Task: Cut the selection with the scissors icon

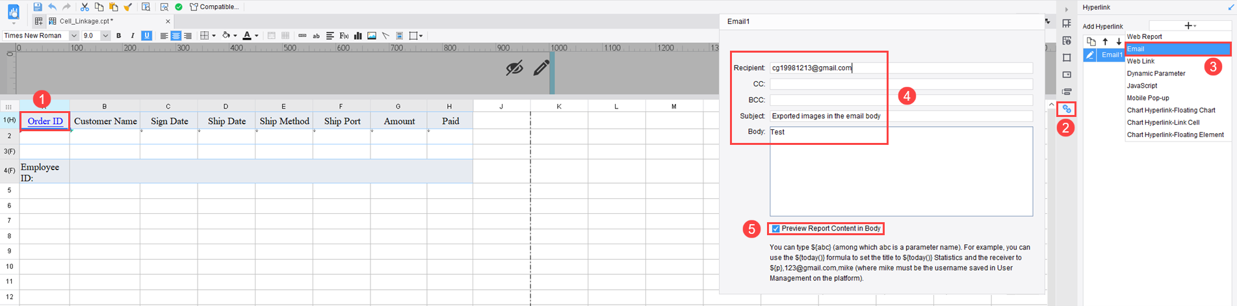Action: point(85,6)
